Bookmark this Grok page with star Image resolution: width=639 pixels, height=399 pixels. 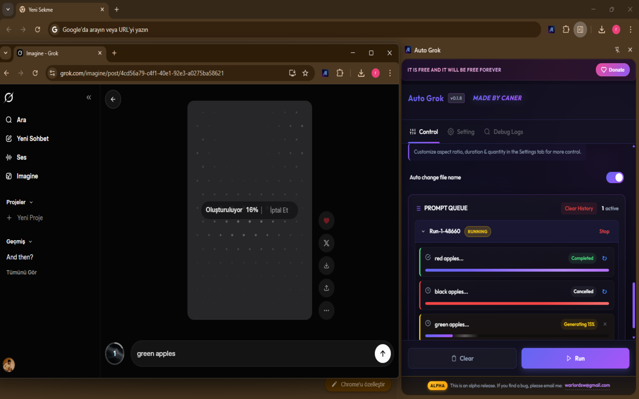click(306, 73)
